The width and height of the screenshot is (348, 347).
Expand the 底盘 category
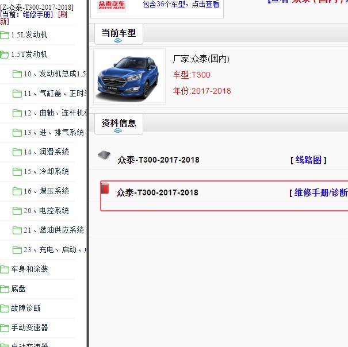pyautogui.click(x=18, y=288)
